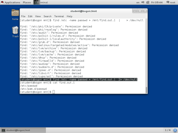This screenshot has width=178, height=133.
Task: Open the network connection icon in top panel
Action: tap(148, 2)
